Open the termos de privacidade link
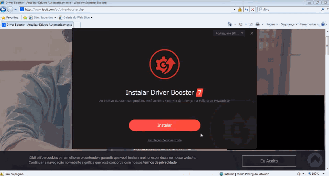This screenshot has width=329, height=176. 160,162
